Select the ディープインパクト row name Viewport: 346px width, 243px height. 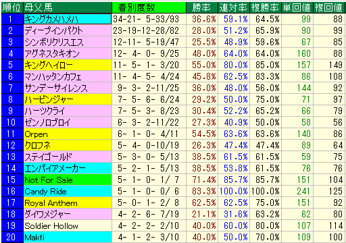(68, 30)
